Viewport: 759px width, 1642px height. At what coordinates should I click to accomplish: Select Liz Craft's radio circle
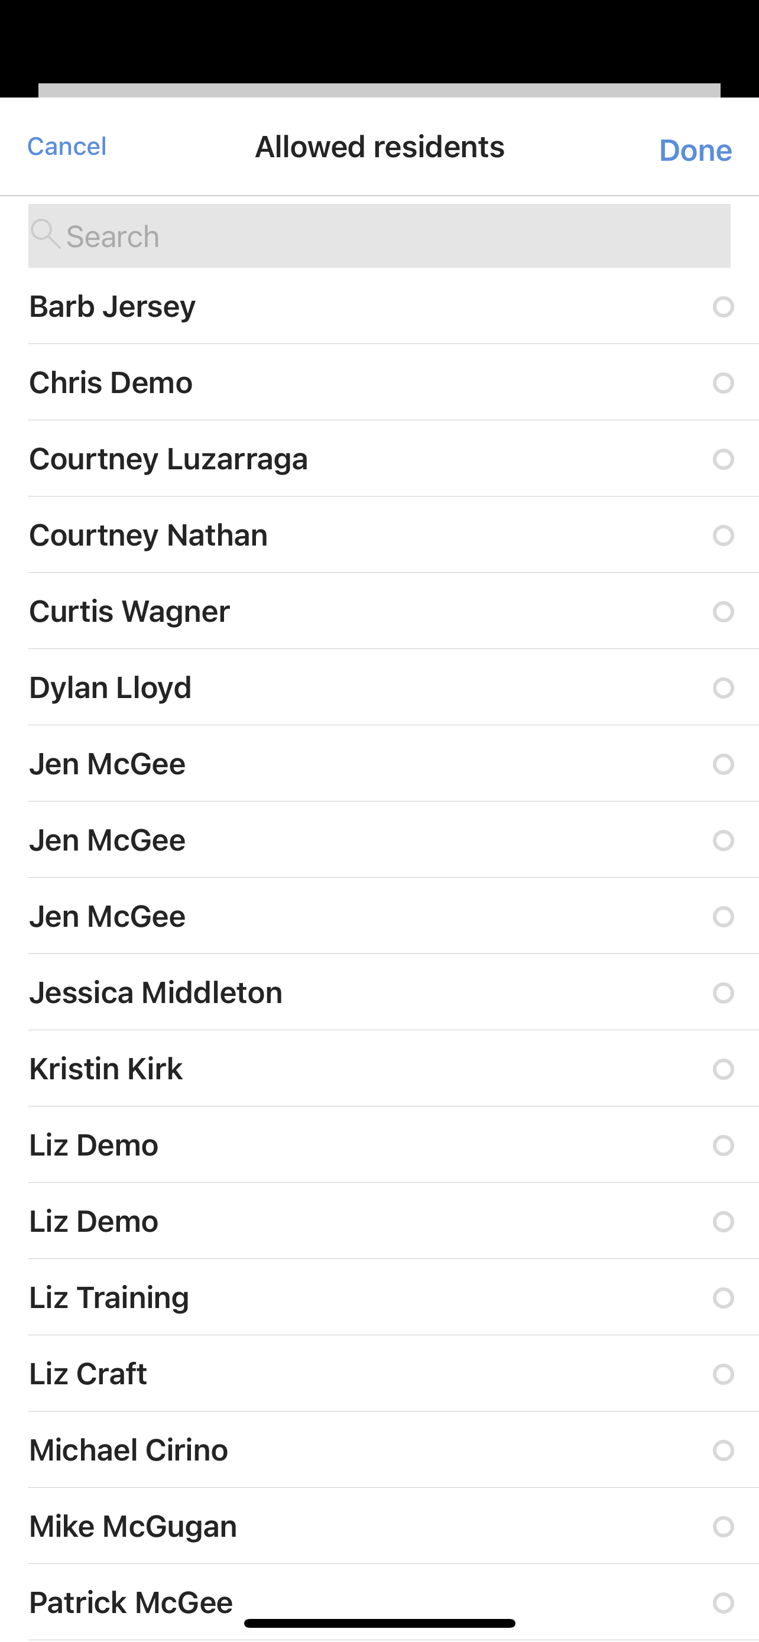(x=723, y=1374)
